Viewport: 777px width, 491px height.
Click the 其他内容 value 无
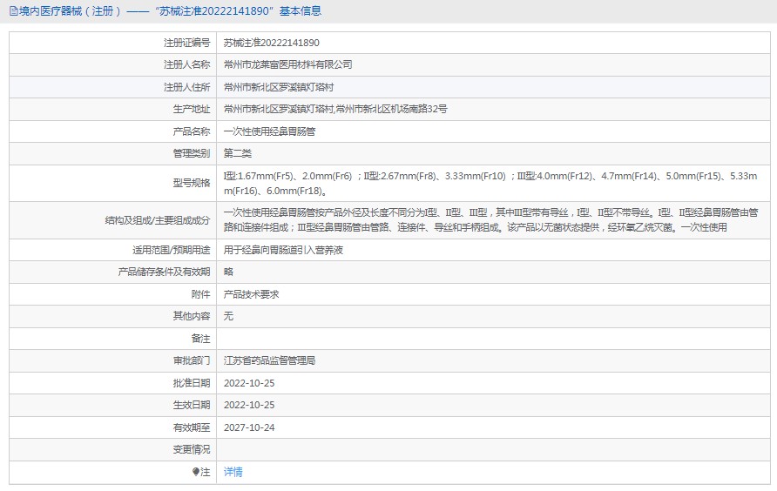228,316
